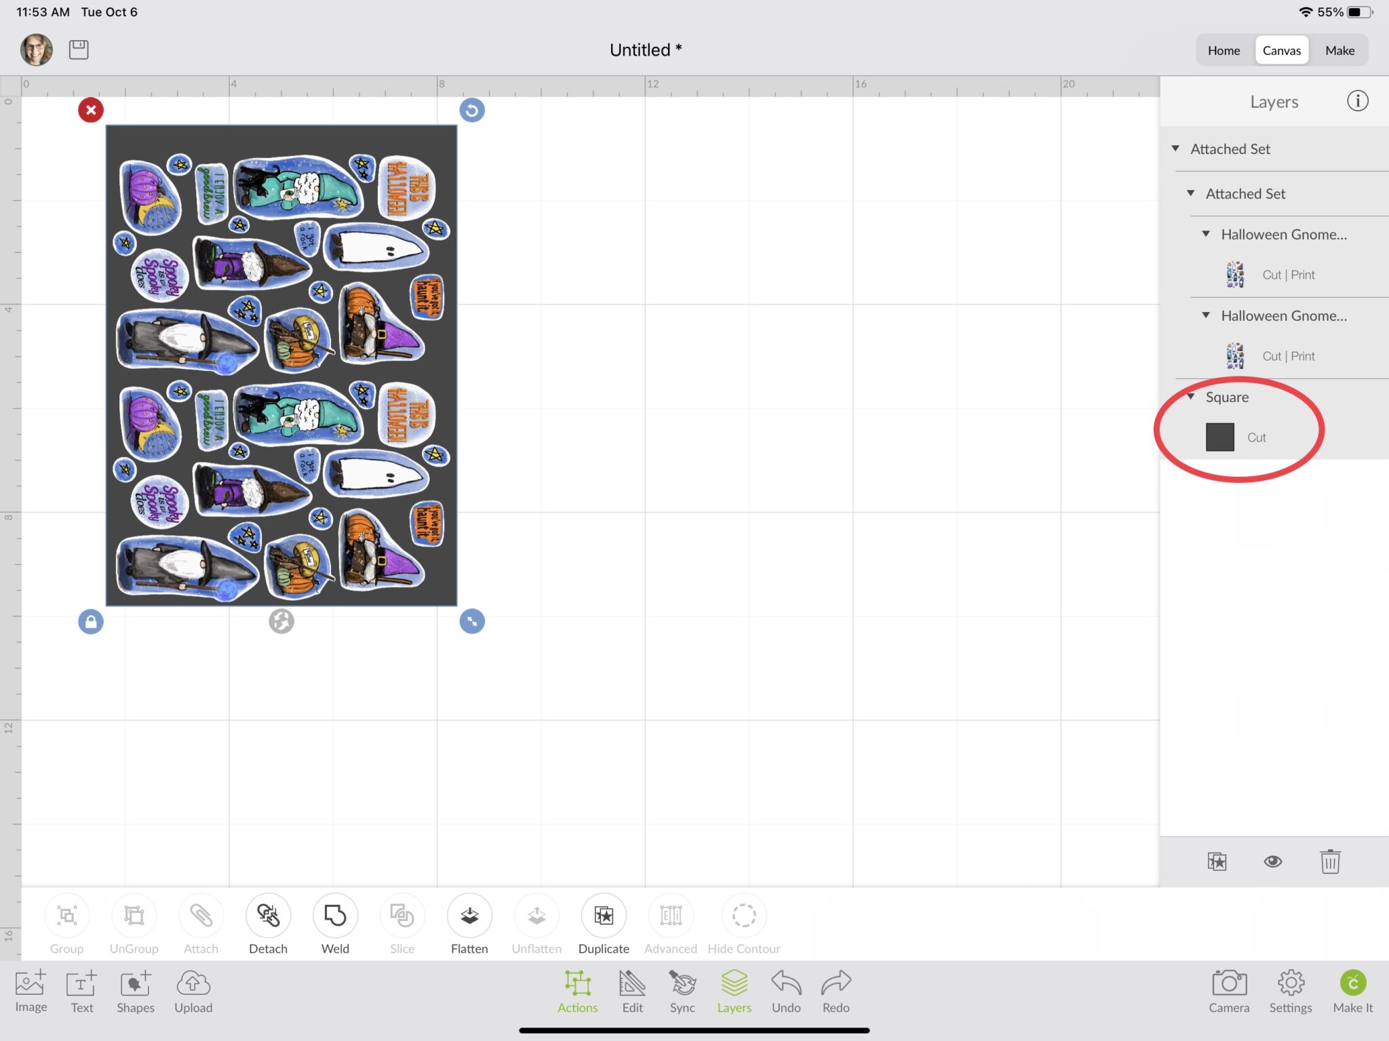
Task: Open the Layers info icon
Action: (1357, 101)
